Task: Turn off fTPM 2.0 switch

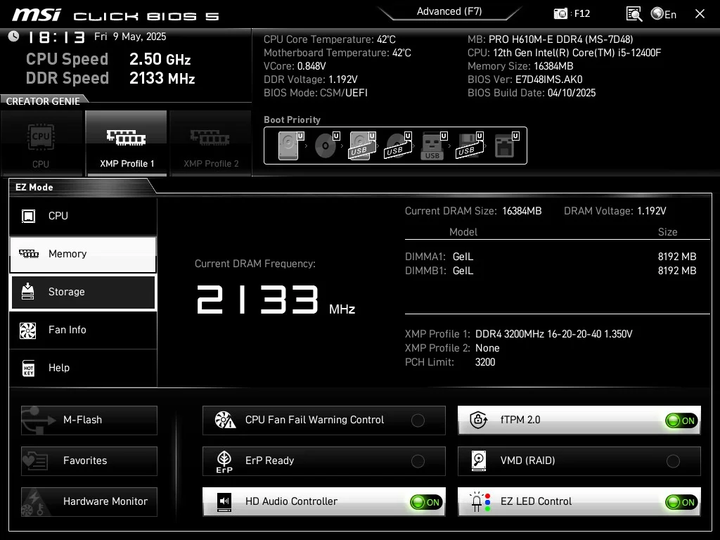Action: tap(681, 420)
